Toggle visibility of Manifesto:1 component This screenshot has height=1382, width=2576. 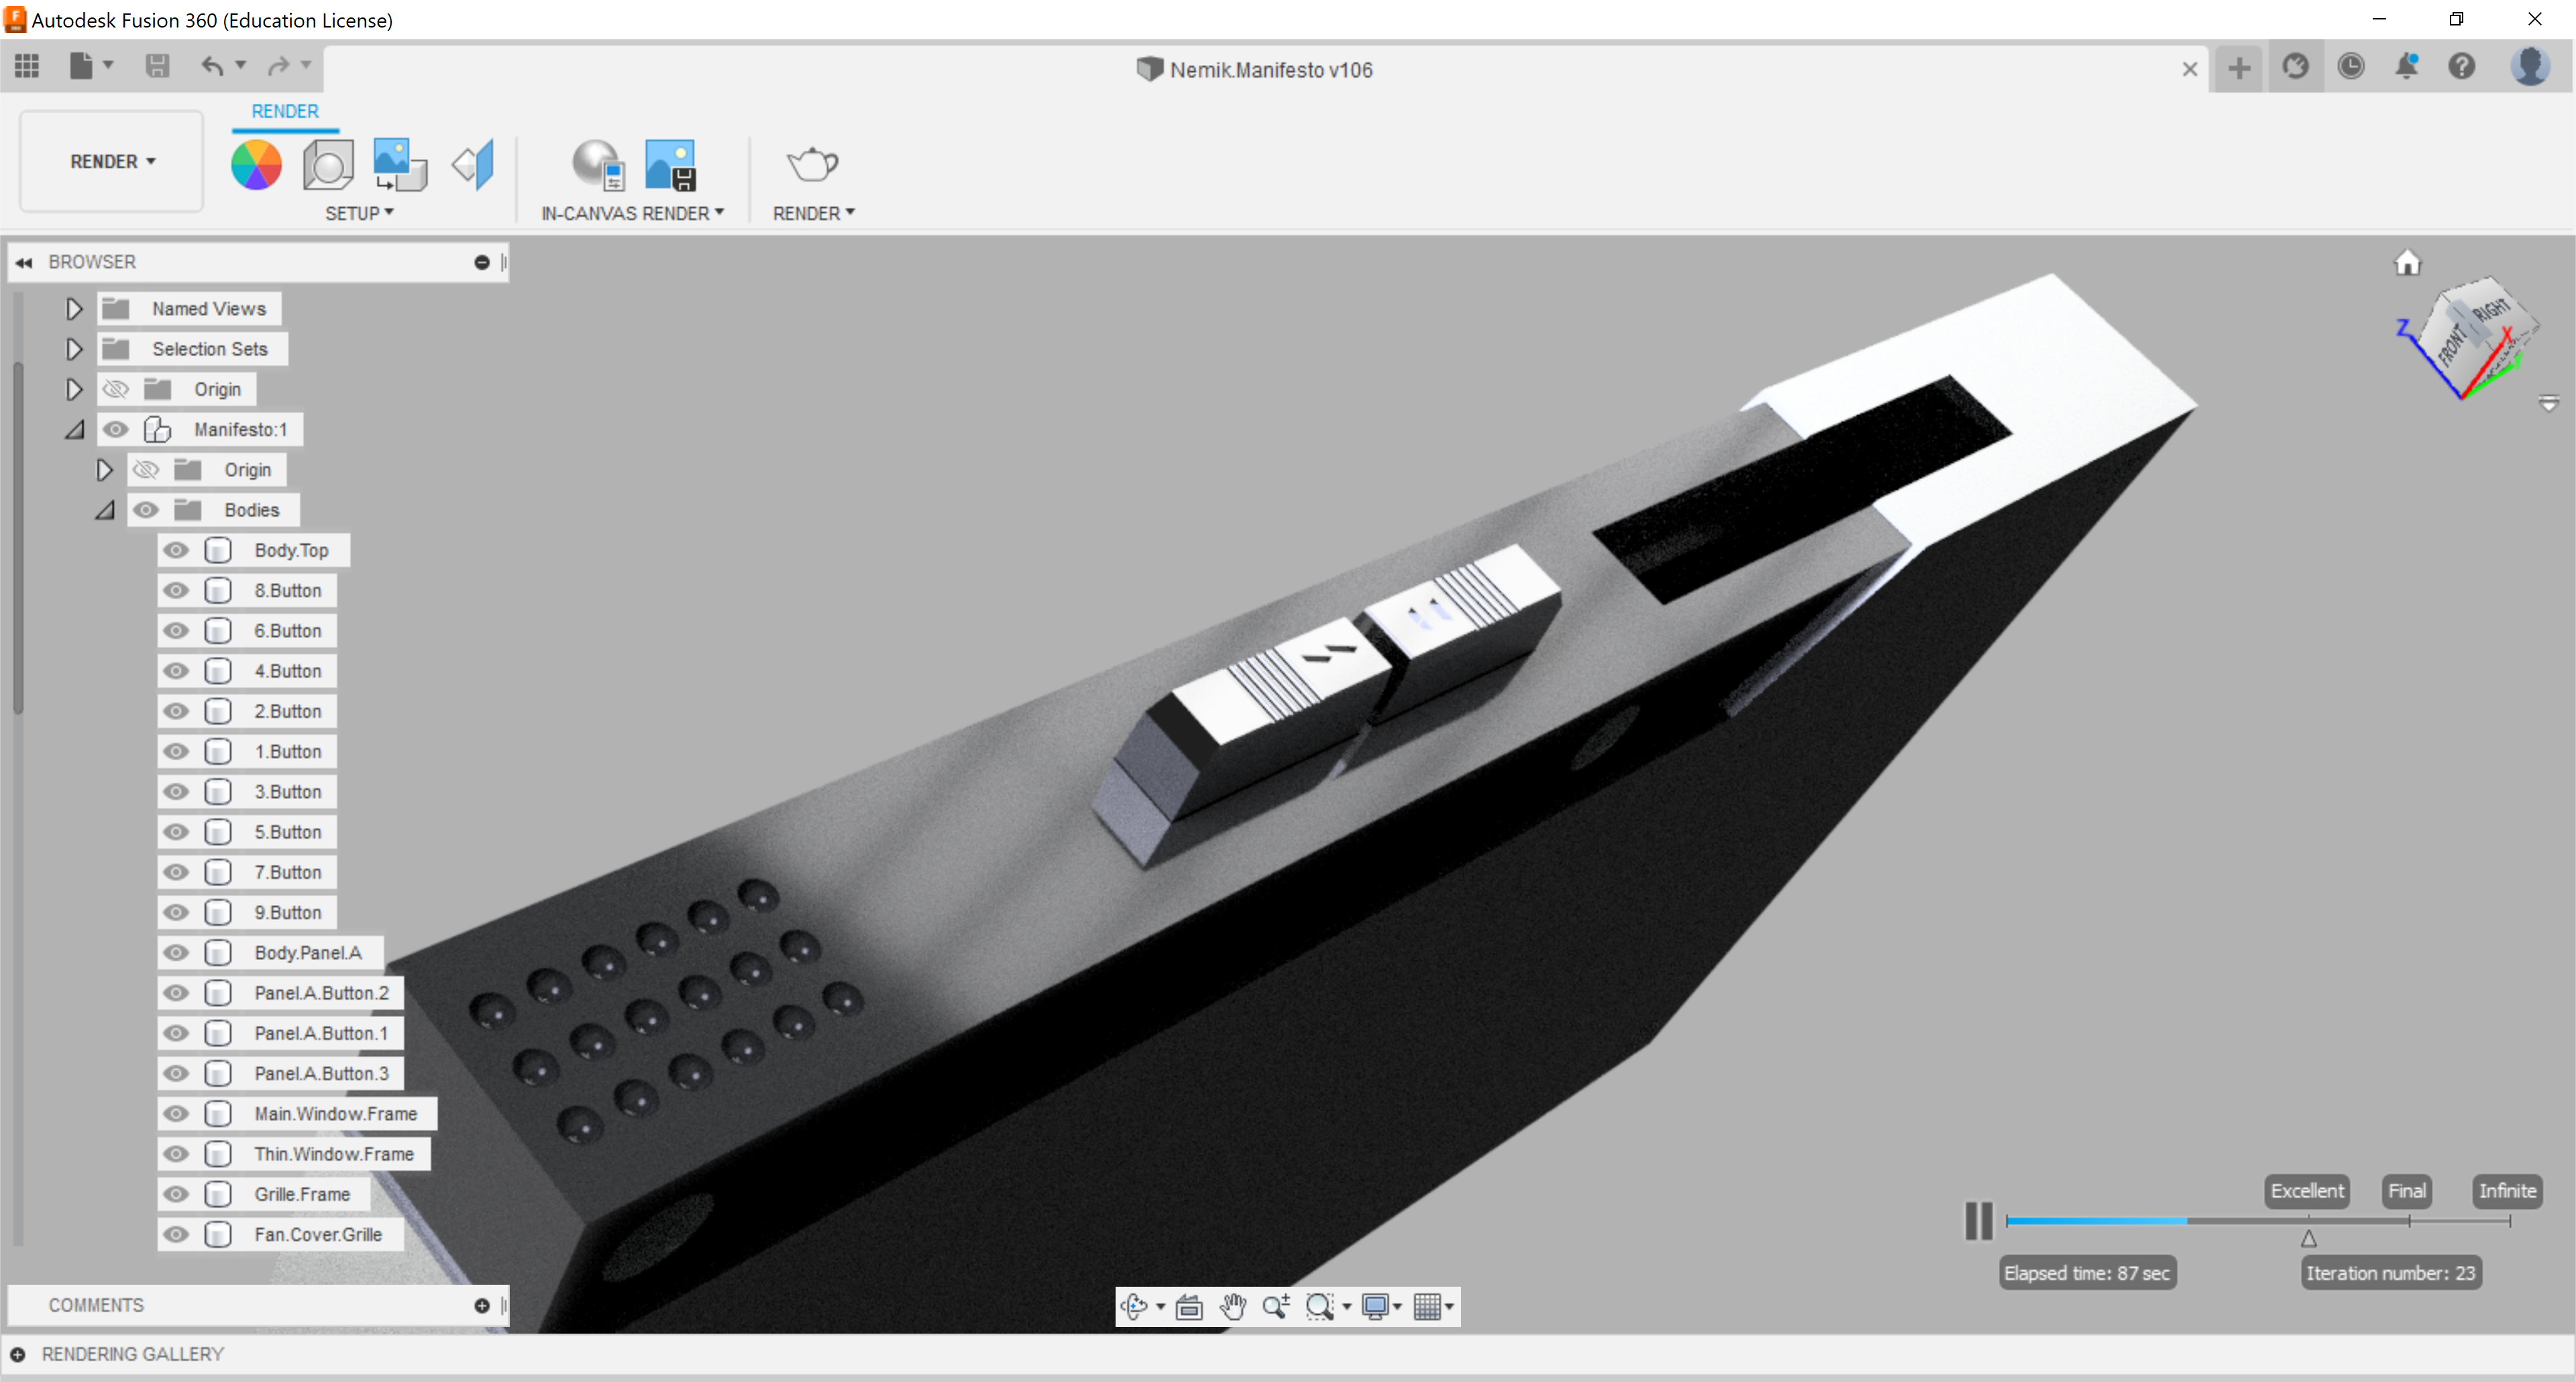(x=116, y=429)
